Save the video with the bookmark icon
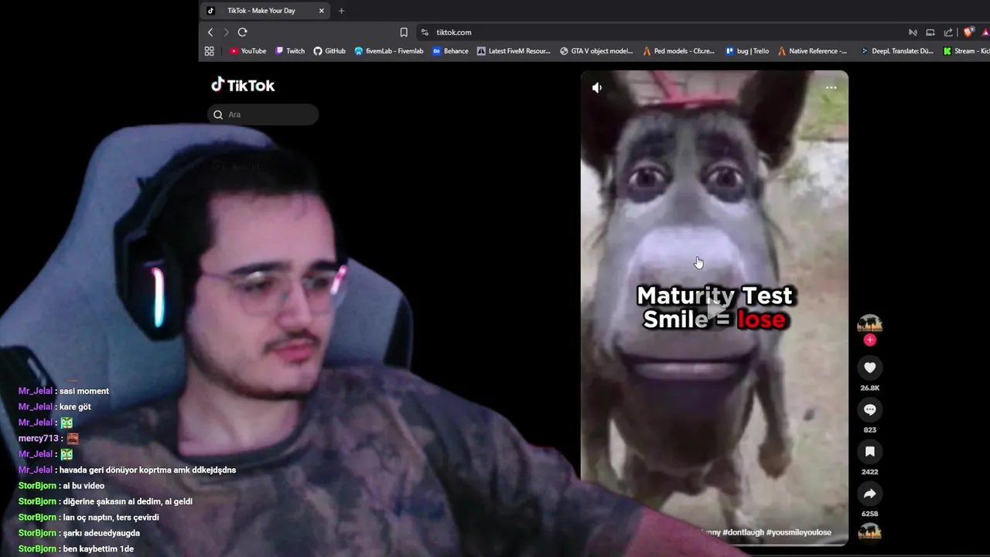Screen dimensions: 990x557 point(870,452)
